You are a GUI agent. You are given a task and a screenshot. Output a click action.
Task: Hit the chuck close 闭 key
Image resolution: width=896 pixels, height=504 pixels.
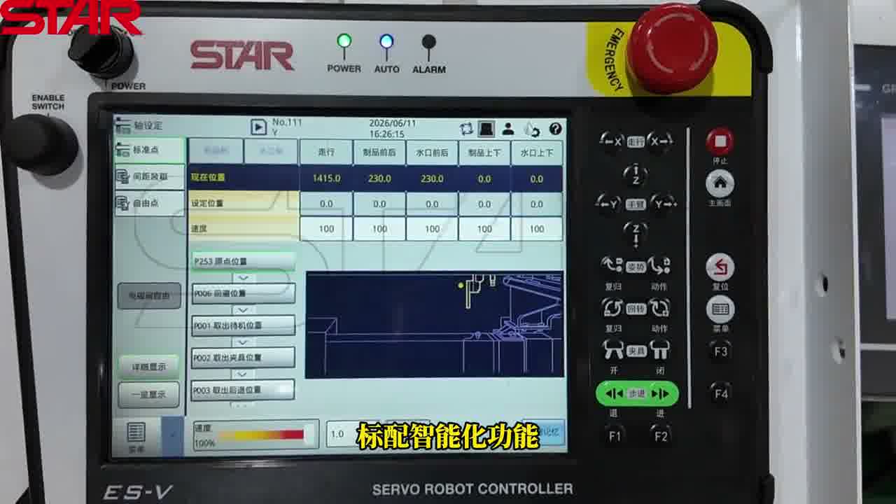pos(659,350)
